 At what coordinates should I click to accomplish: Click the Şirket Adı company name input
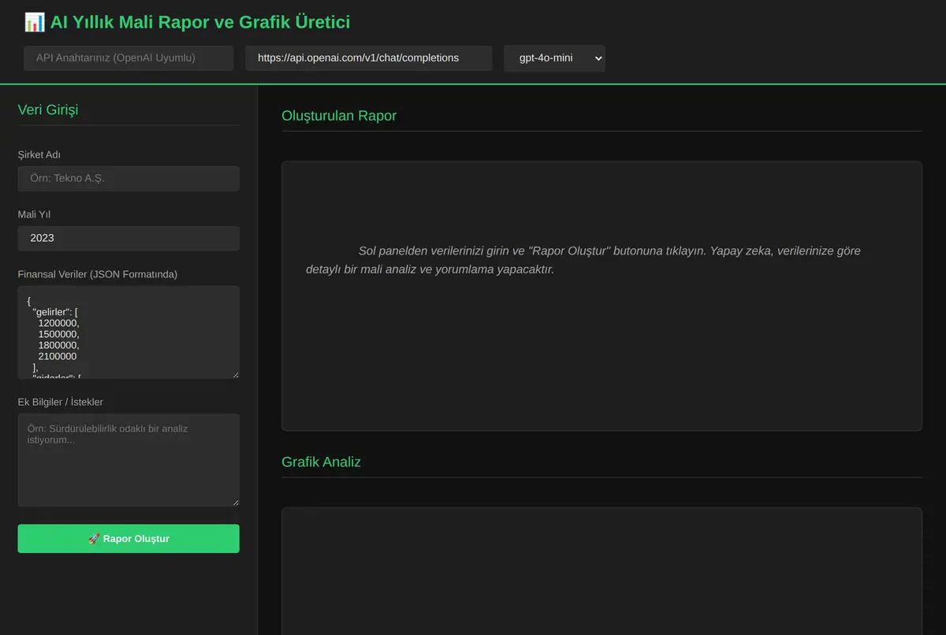coord(128,178)
